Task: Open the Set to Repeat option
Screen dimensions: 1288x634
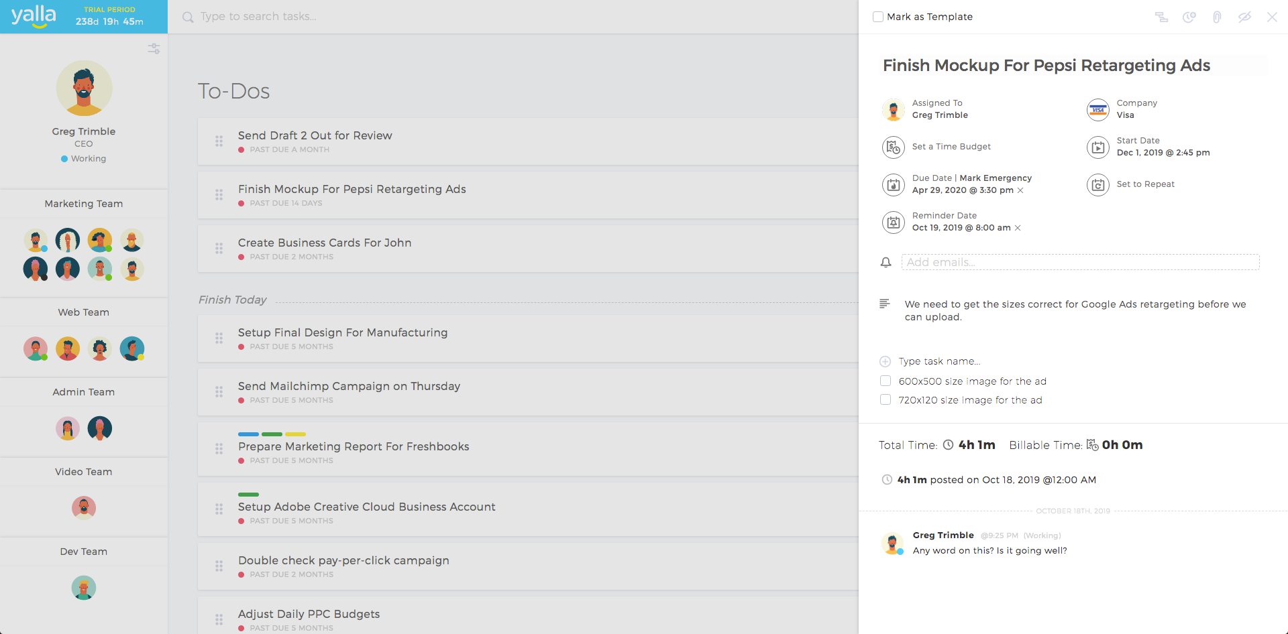Action: click(1097, 184)
